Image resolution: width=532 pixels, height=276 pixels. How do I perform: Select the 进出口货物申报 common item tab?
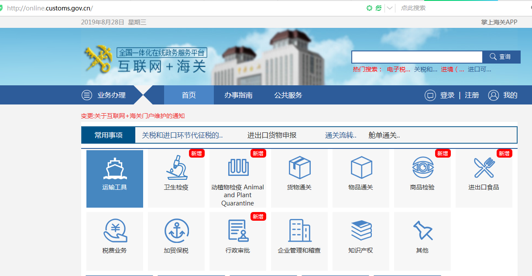coord(272,135)
